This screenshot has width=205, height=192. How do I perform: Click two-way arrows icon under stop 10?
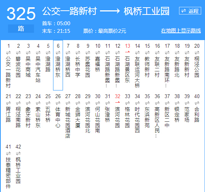tap(98, 53)
